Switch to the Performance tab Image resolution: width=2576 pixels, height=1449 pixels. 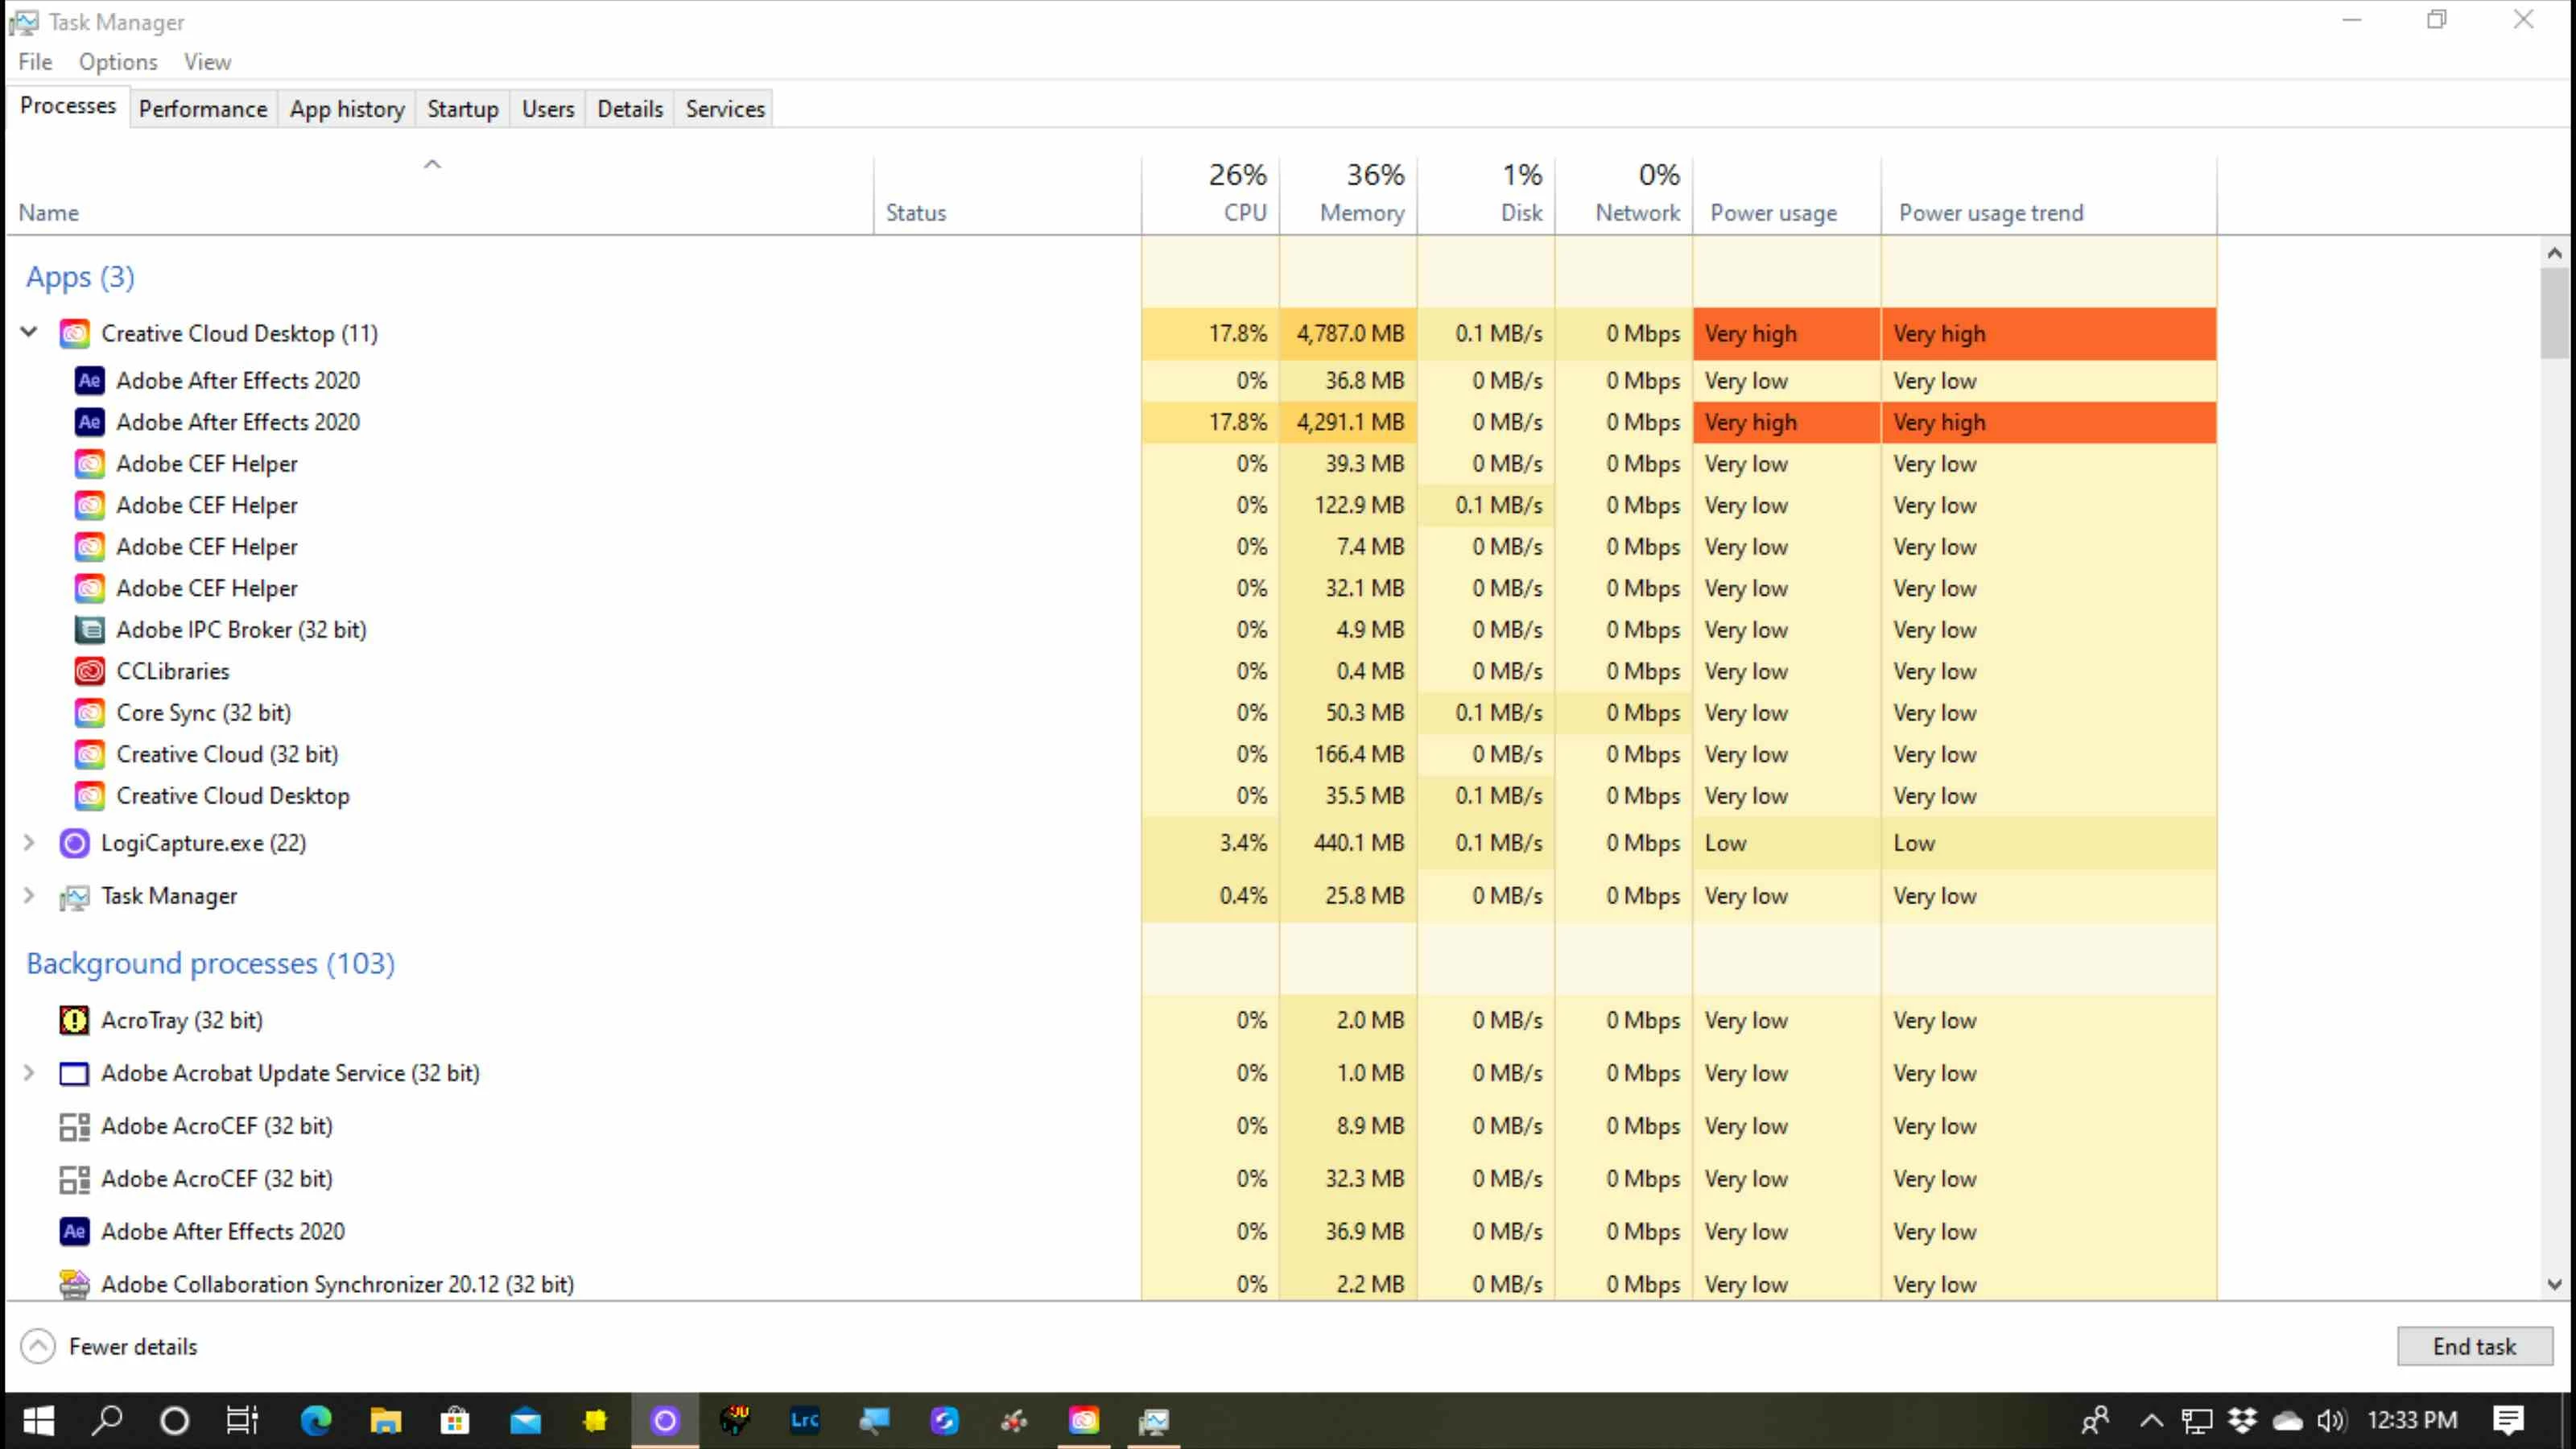click(x=203, y=109)
